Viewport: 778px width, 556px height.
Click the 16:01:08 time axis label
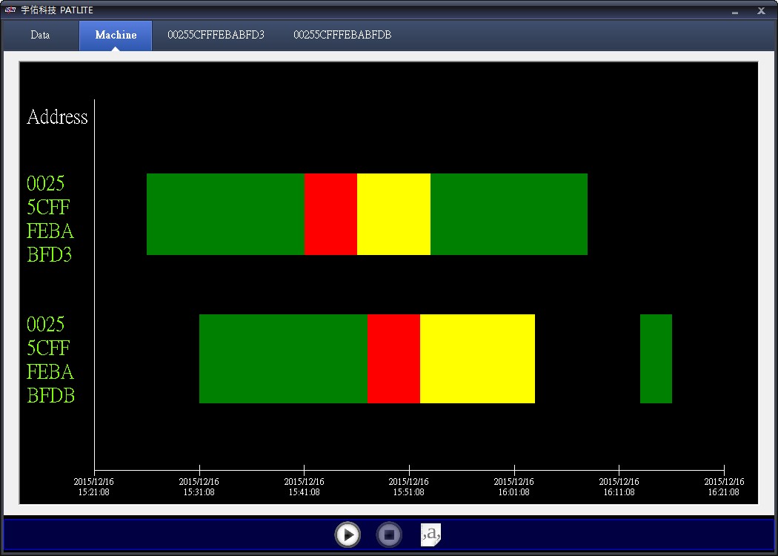pyautogui.click(x=514, y=486)
